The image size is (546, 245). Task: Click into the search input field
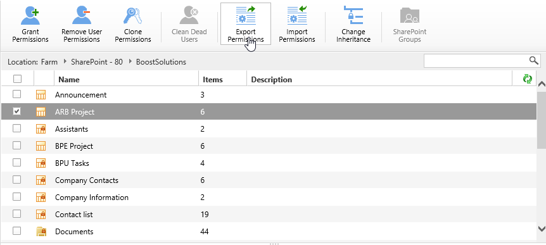click(476, 61)
